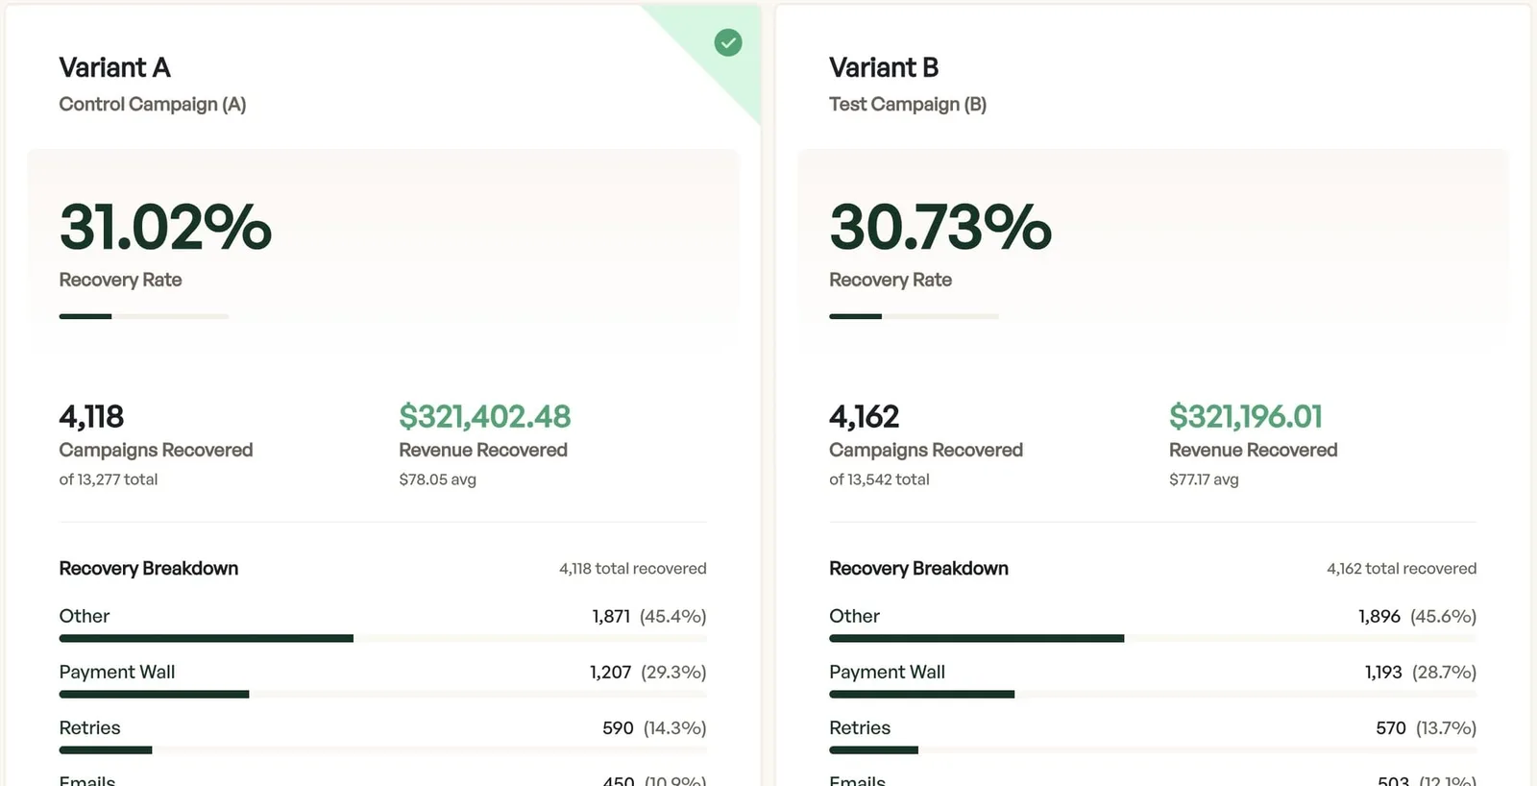The image size is (1537, 786).
Task: Click the green winner checkmark badge
Action: (728, 42)
